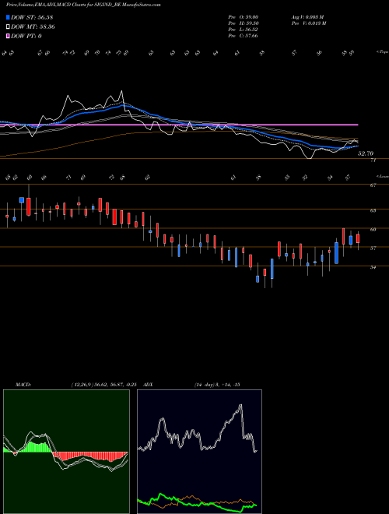The height and width of the screenshot is (514, 389).
Task: Select the 'DOW ST: 56.58' legend text
Action: coord(32,17)
